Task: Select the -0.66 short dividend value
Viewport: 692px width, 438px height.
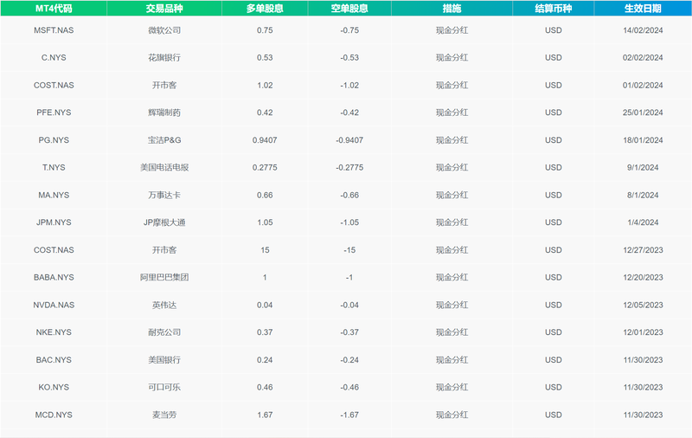Action: (349, 195)
